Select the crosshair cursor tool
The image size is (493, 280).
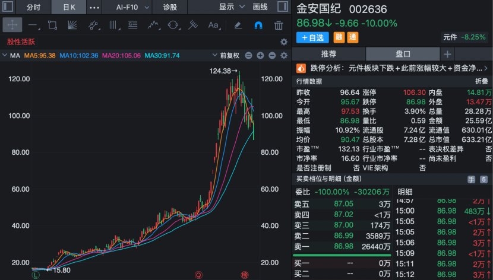(x=12, y=25)
